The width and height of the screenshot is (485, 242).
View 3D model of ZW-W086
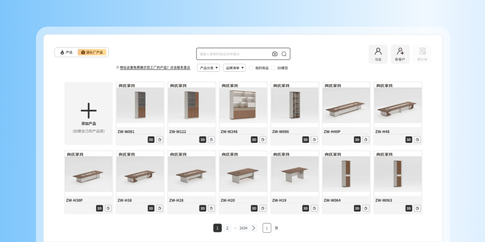coord(306,140)
